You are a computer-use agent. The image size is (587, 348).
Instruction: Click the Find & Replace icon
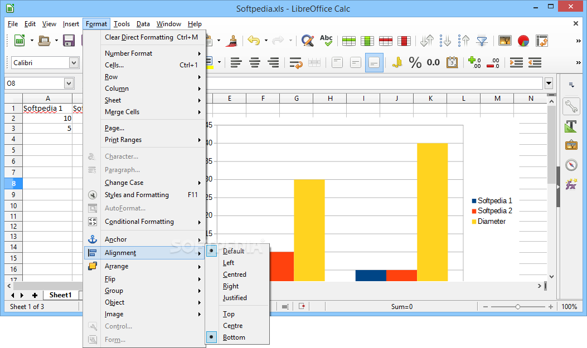pyautogui.click(x=308, y=41)
